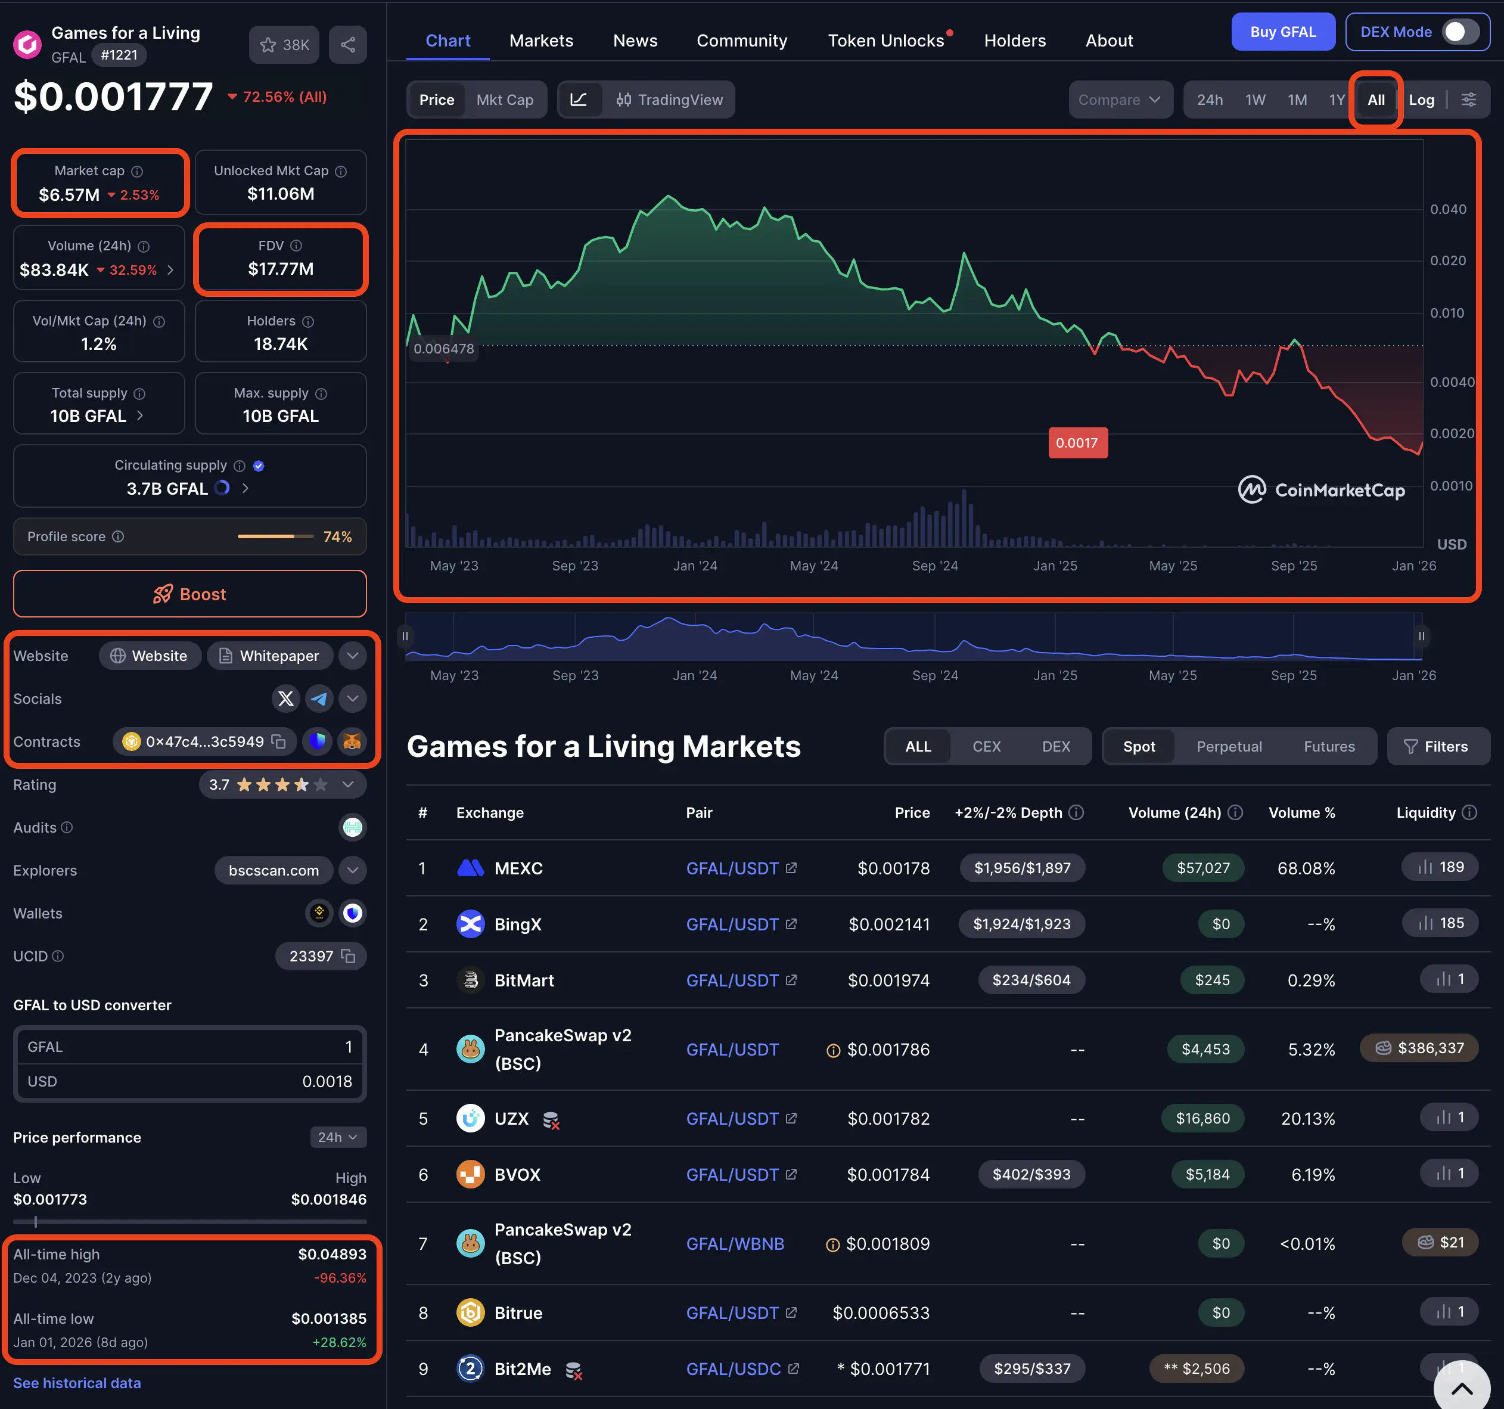Open See historical data link
The image size is (1504, 1409).
[77, 1383]
